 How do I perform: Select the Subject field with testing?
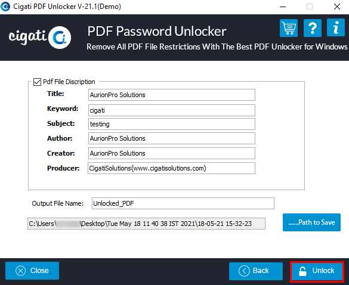(172, 124)
